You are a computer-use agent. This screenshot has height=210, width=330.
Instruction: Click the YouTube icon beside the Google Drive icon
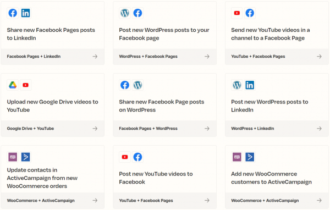[x=26, y=85]
